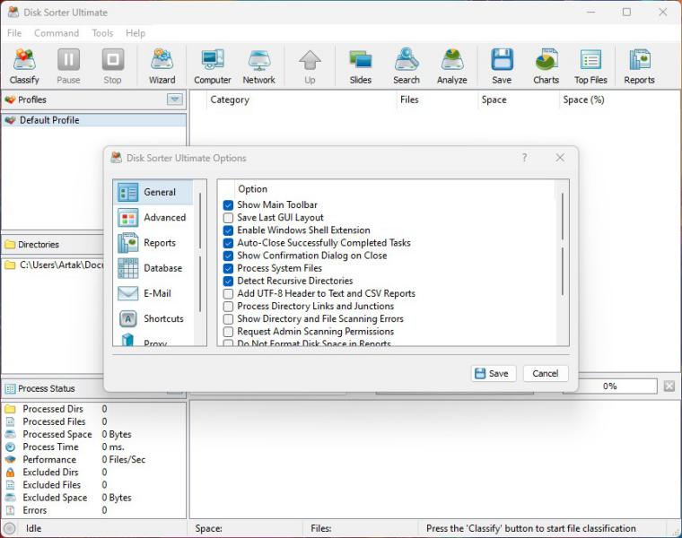
Task: Click the Network toolbar icon
Action: tap(258, 66)
